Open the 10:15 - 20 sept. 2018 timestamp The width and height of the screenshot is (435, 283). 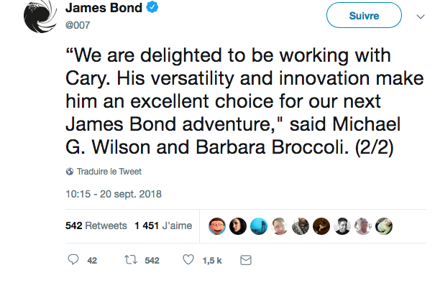(114, 194)
